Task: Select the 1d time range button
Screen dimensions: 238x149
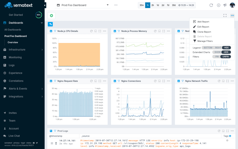Action: click(x=158, y=5)
